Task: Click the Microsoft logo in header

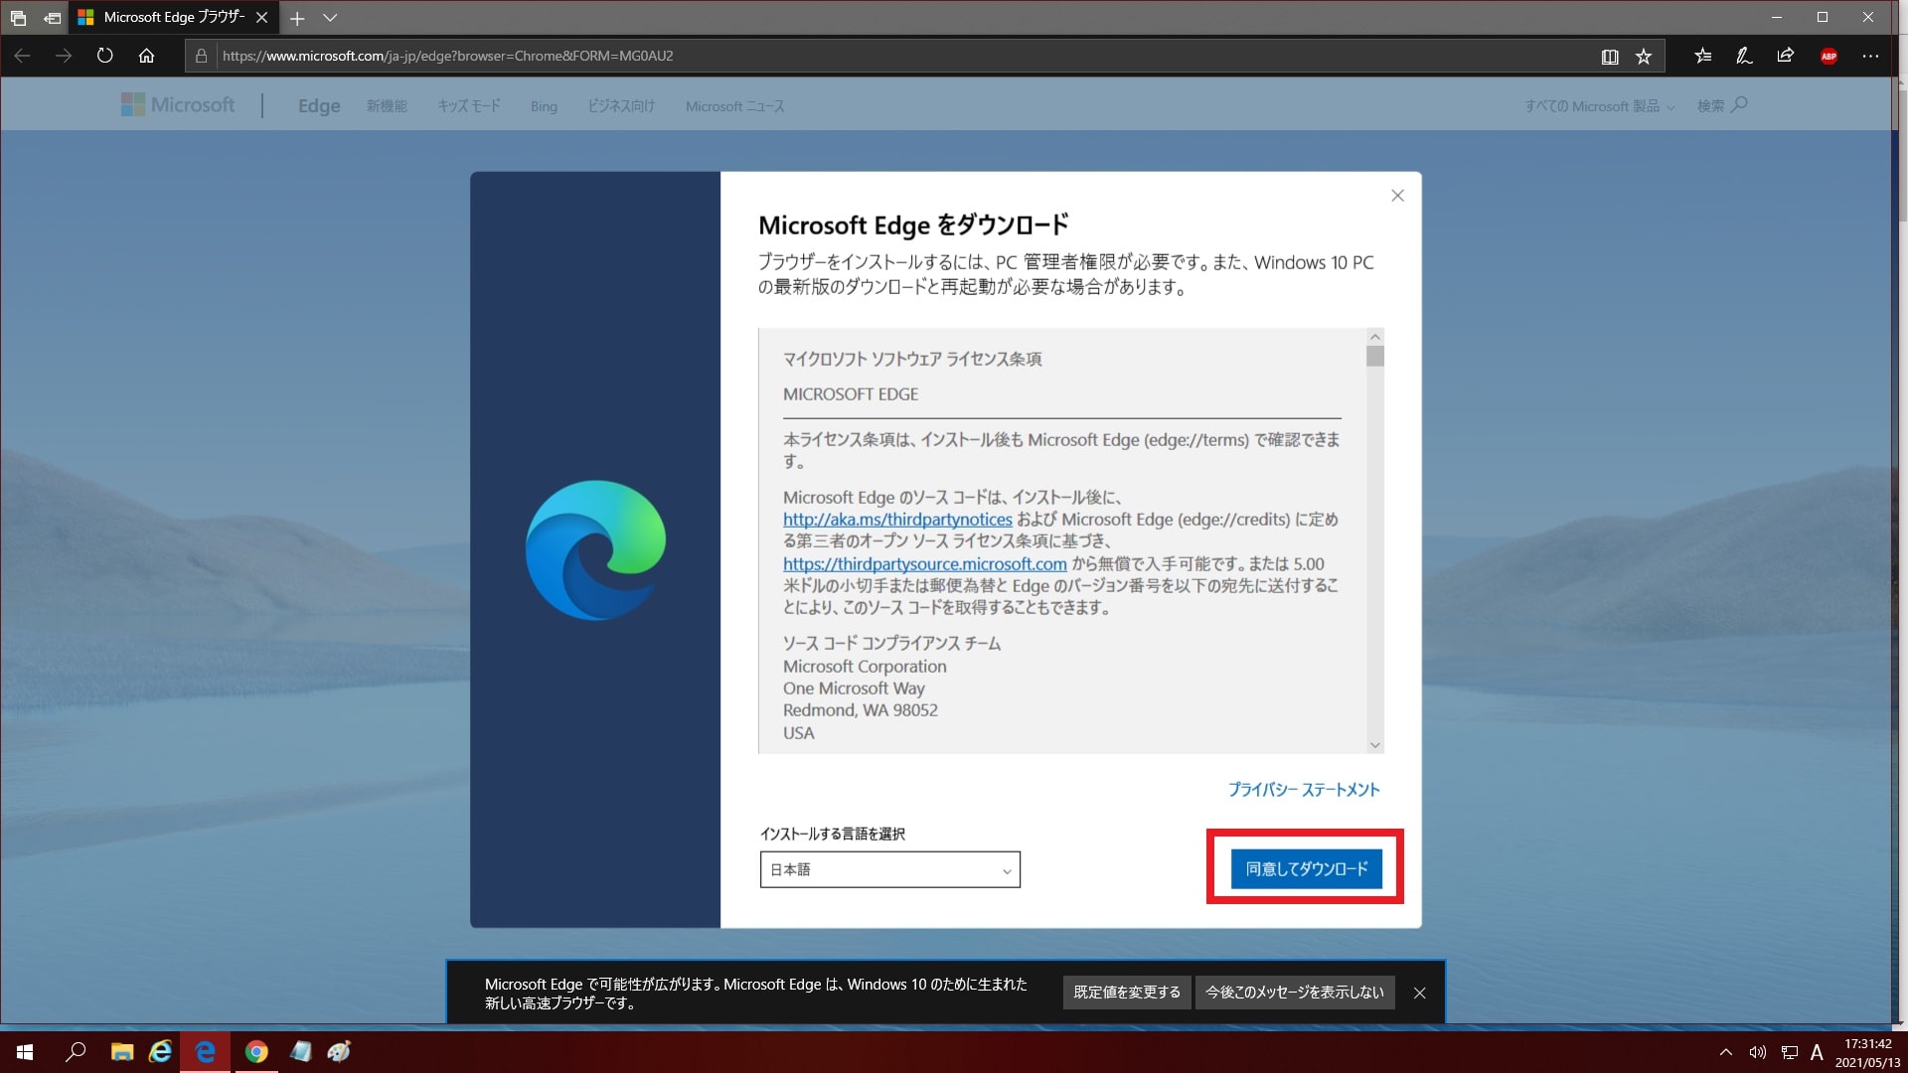Action: [x=178, y=105]
